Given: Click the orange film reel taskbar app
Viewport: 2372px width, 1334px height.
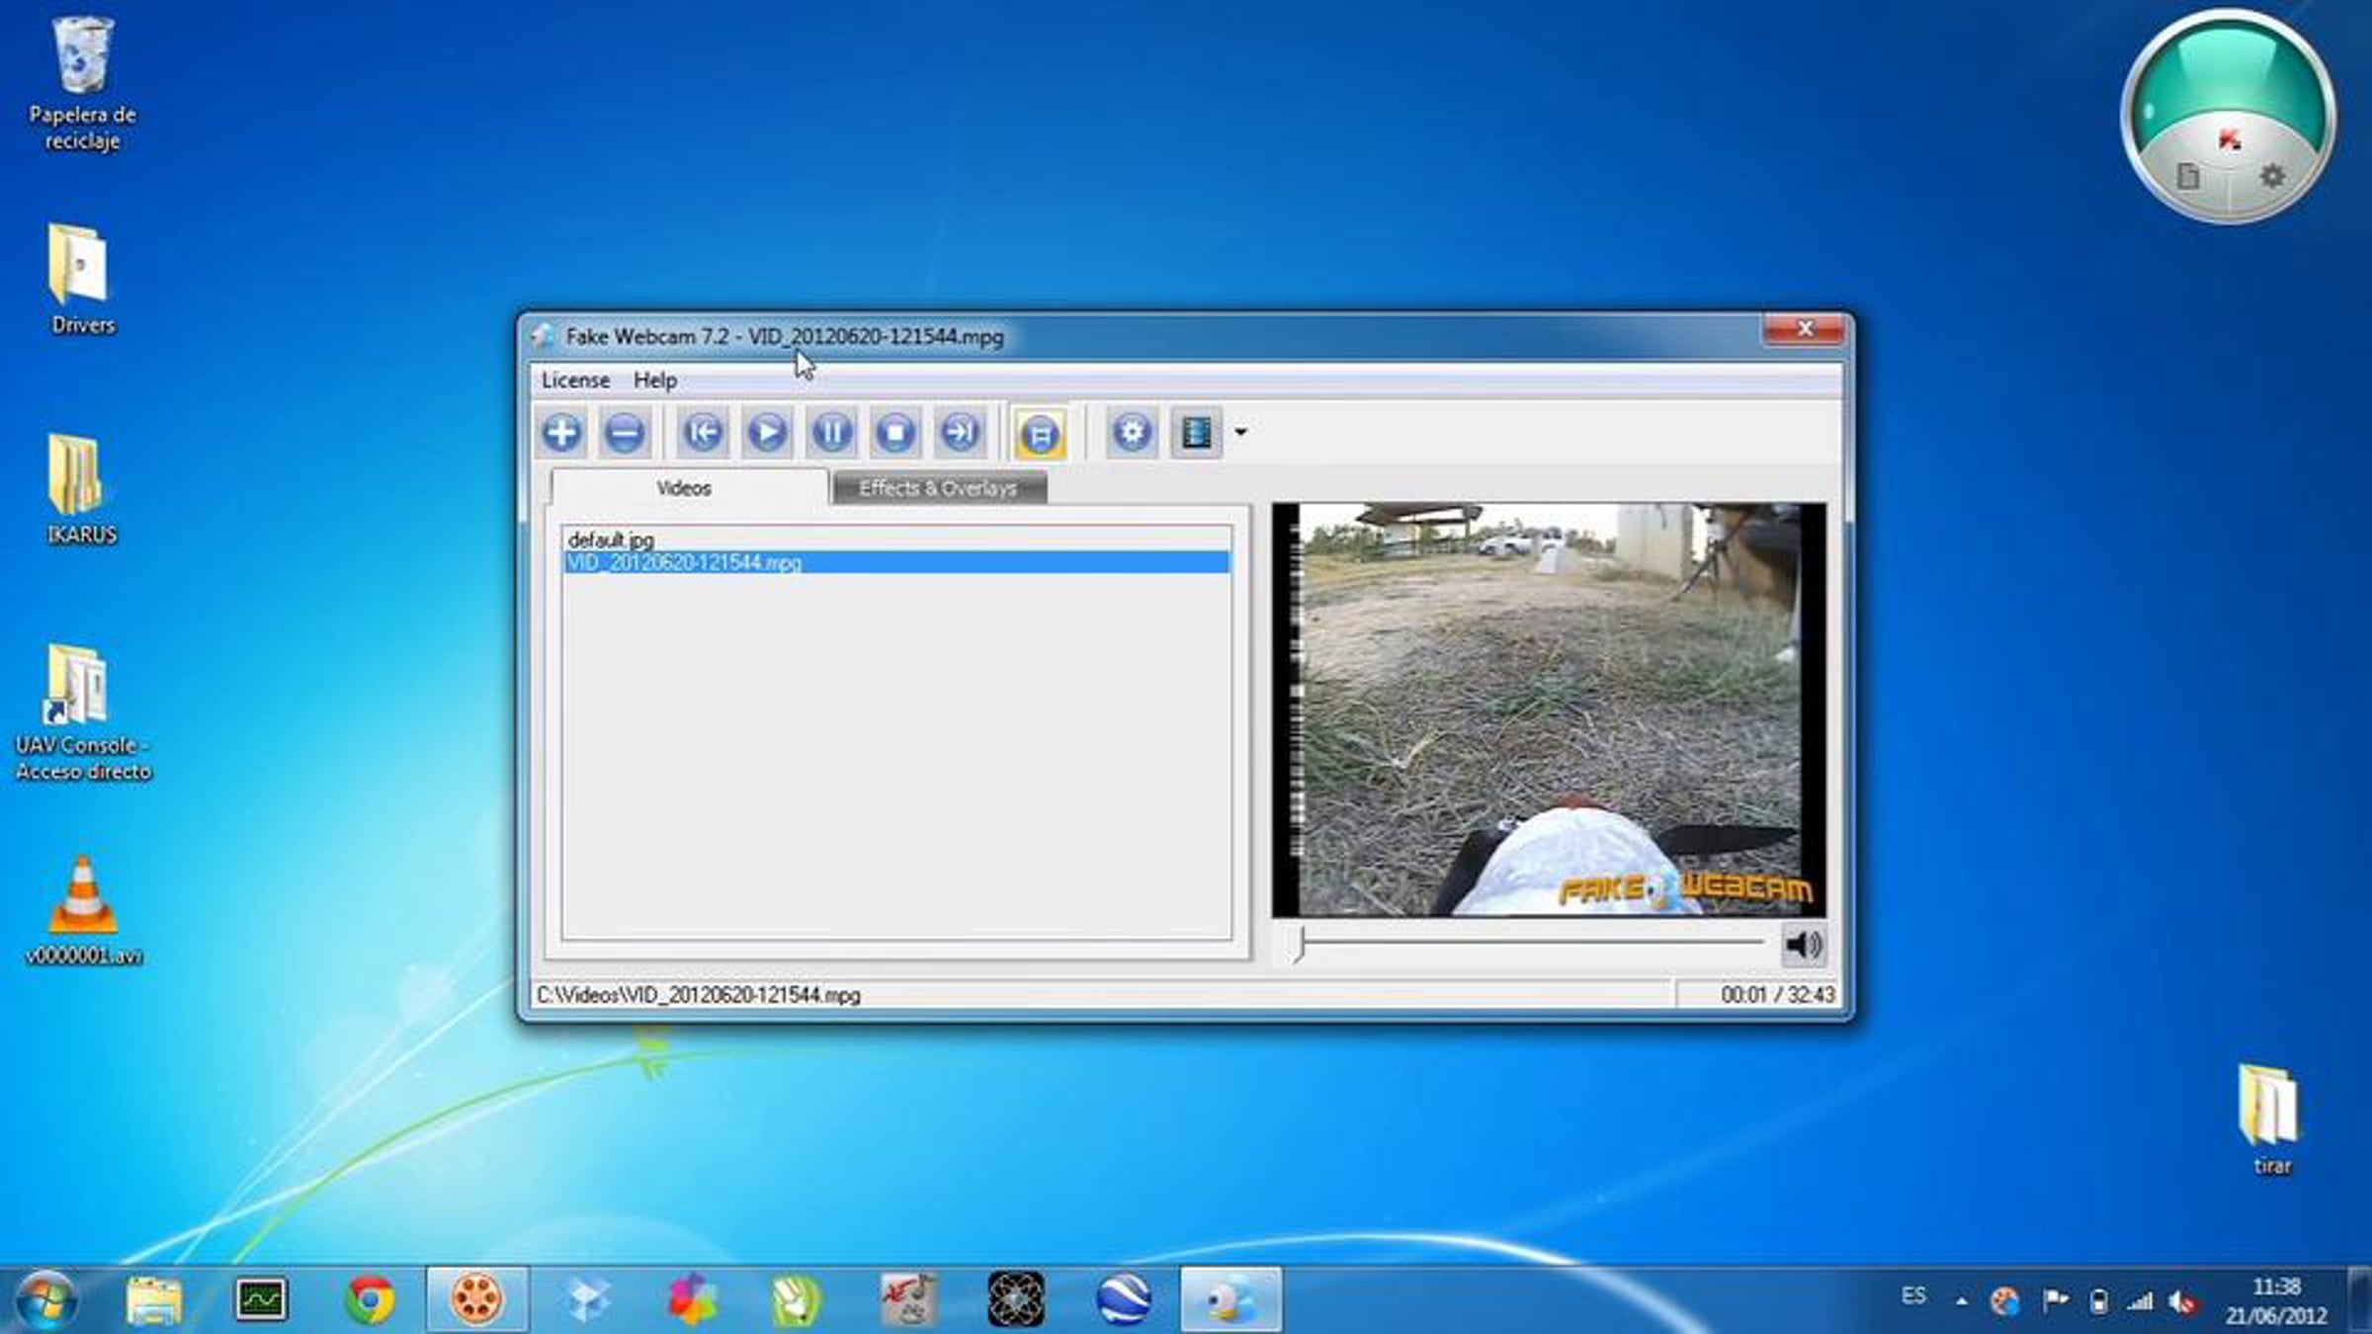Looking at the screenshot, I should 477,1299.
